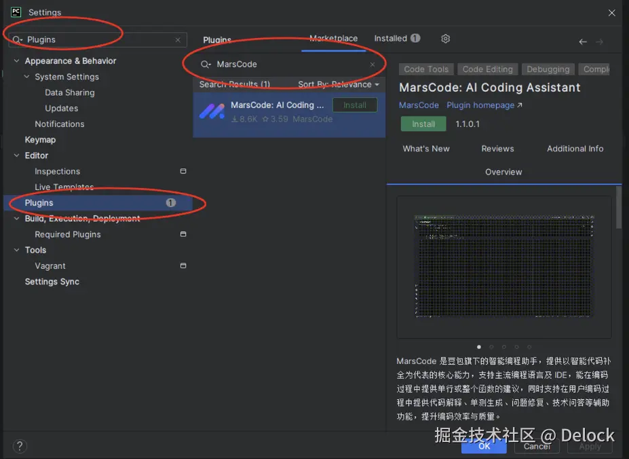Click the Code Editing tag

(487, 69)
